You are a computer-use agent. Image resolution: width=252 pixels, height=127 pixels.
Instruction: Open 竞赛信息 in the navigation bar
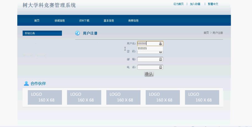133,21
